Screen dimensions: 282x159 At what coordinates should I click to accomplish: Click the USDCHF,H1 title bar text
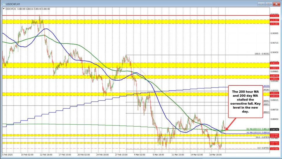(x=13, y=3)
